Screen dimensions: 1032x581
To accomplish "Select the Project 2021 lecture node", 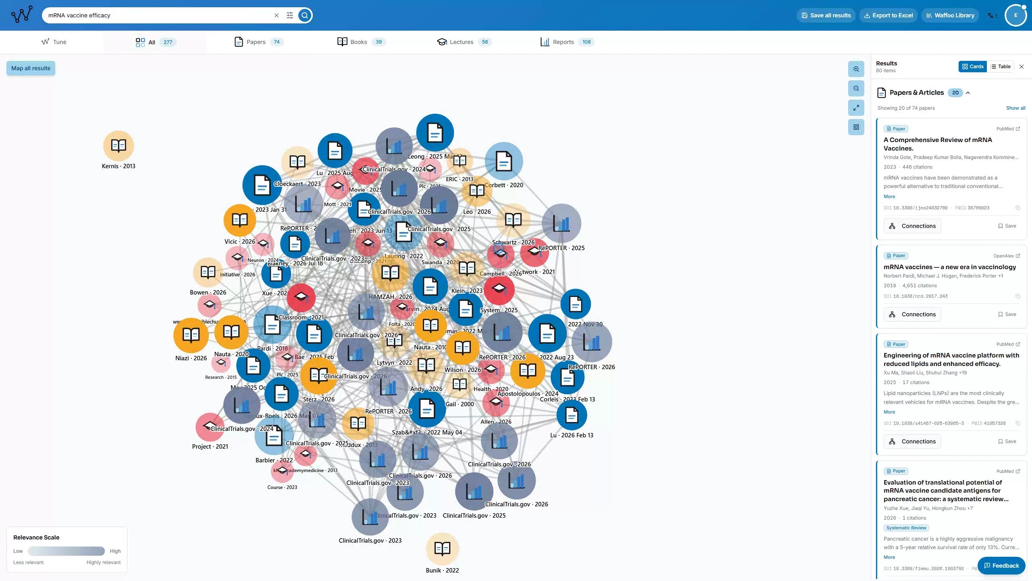I will pos(210,427).
